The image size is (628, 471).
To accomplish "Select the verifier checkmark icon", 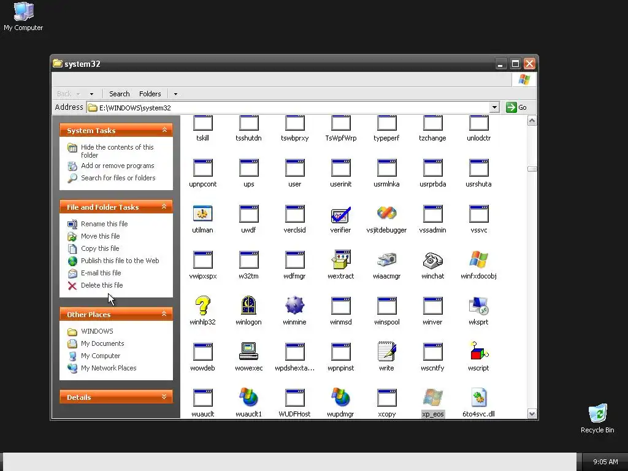I will [x=340, y=215].
